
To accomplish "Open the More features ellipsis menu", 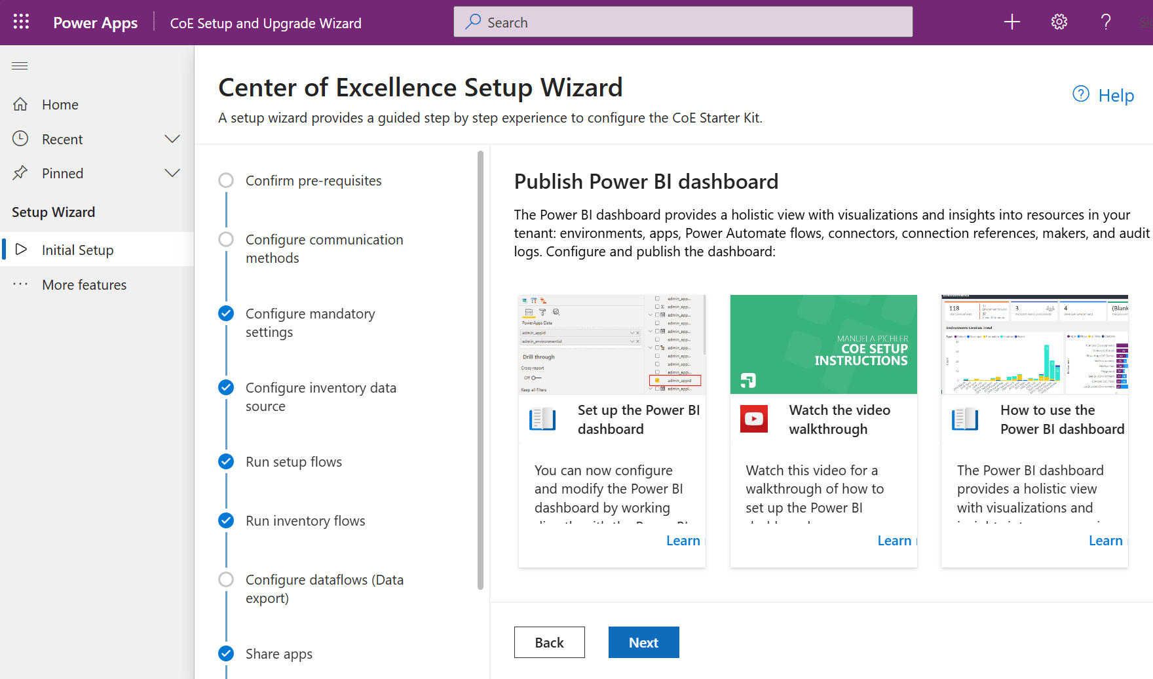I will [x=20, y=284].
